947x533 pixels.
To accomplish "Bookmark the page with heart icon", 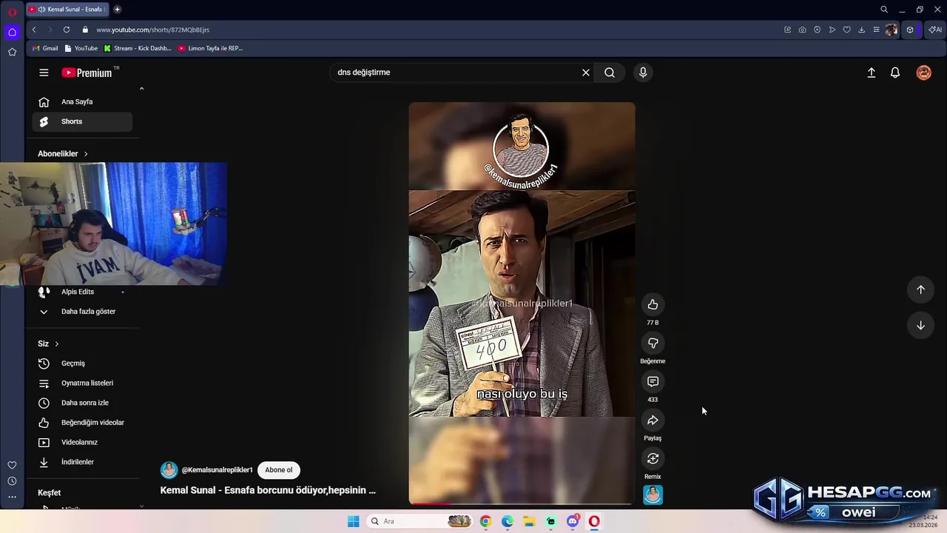I will tap(846, 30).
